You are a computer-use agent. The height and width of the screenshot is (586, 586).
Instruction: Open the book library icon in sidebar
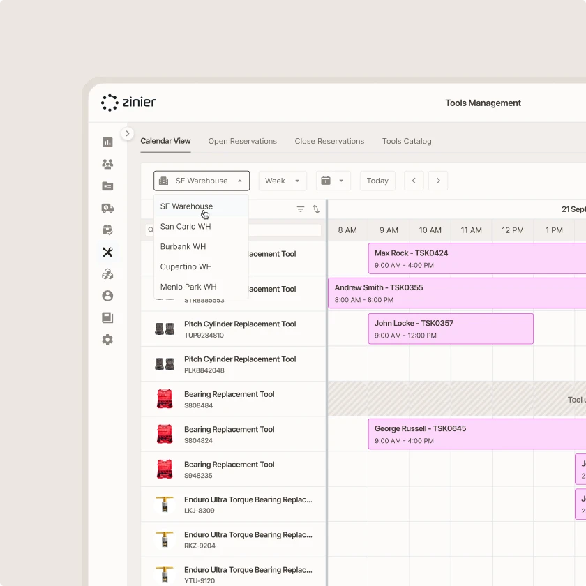coord(107,318)
